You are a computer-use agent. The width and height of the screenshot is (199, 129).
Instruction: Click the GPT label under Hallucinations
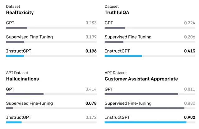point(10,89)
